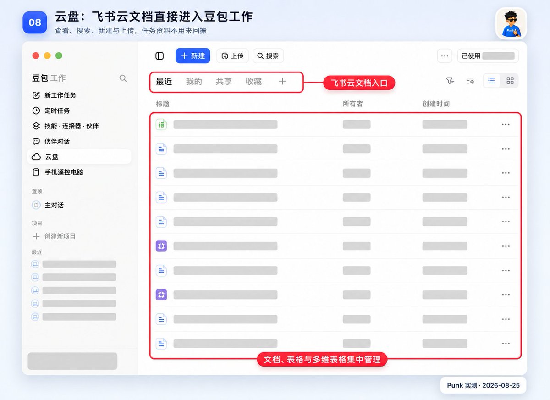Open 手机遥控电脑 in the sidebar

point(79,172)
